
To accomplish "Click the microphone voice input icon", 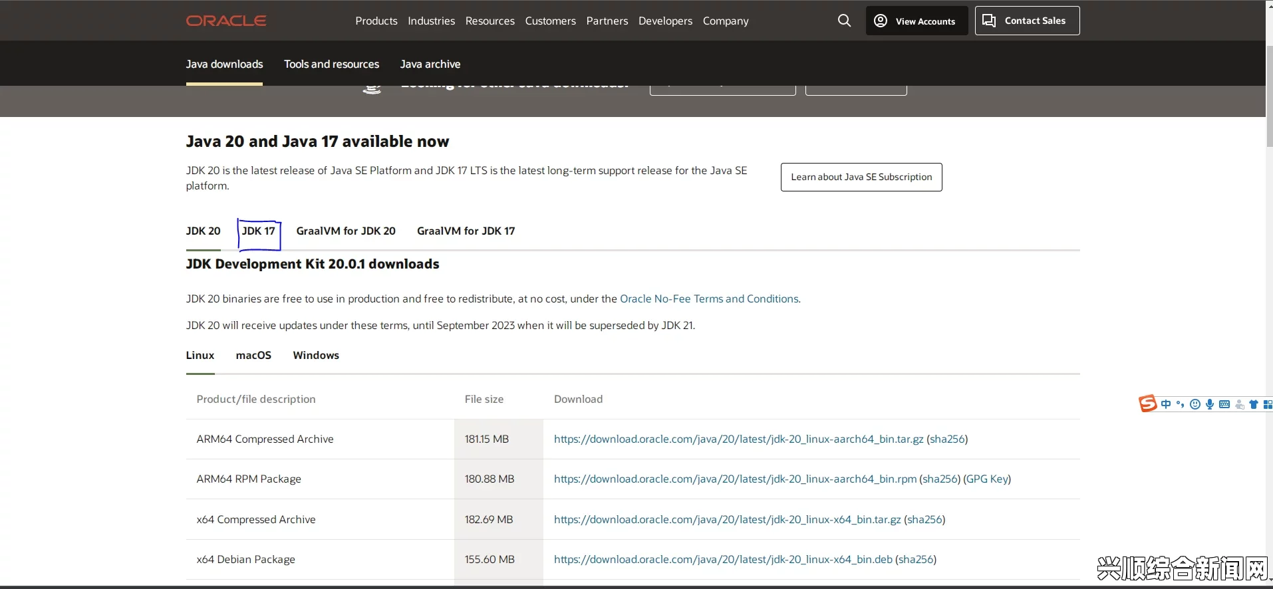I will (x=1210, y=404).
